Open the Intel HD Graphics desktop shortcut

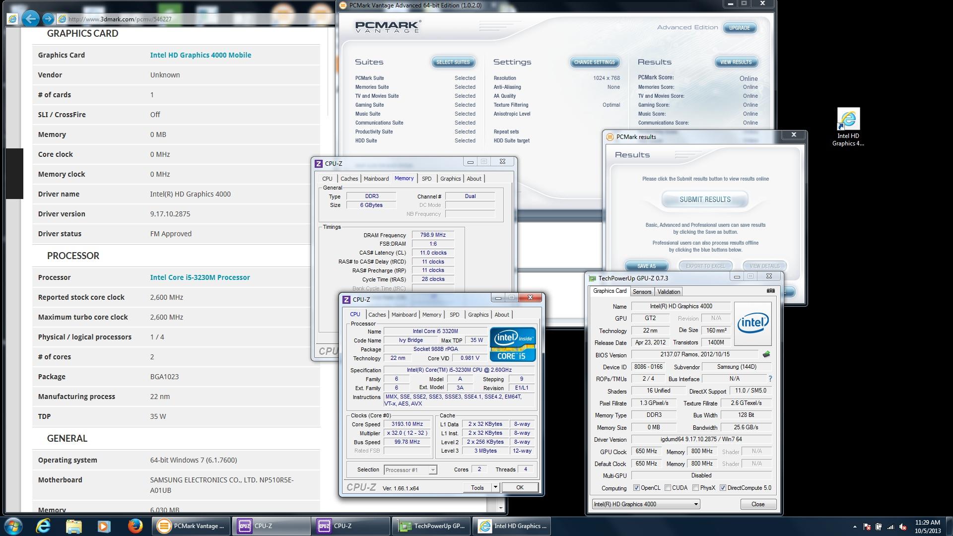(848, 127)
